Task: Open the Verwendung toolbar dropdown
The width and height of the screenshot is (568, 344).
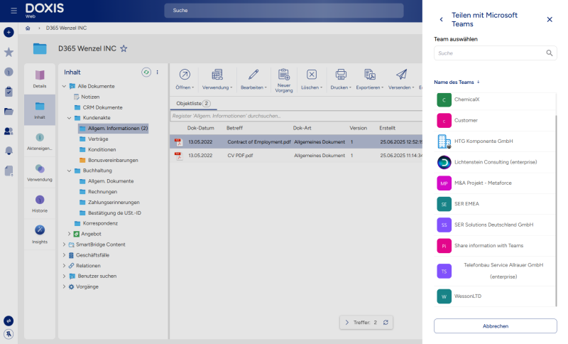Action: point(217,79)
